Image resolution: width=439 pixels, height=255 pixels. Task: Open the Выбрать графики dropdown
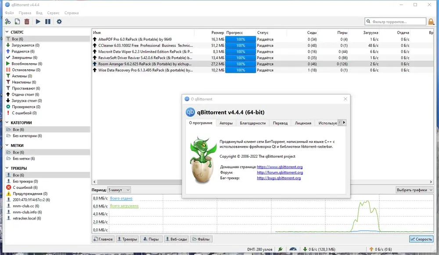click(x=414, y=190)
